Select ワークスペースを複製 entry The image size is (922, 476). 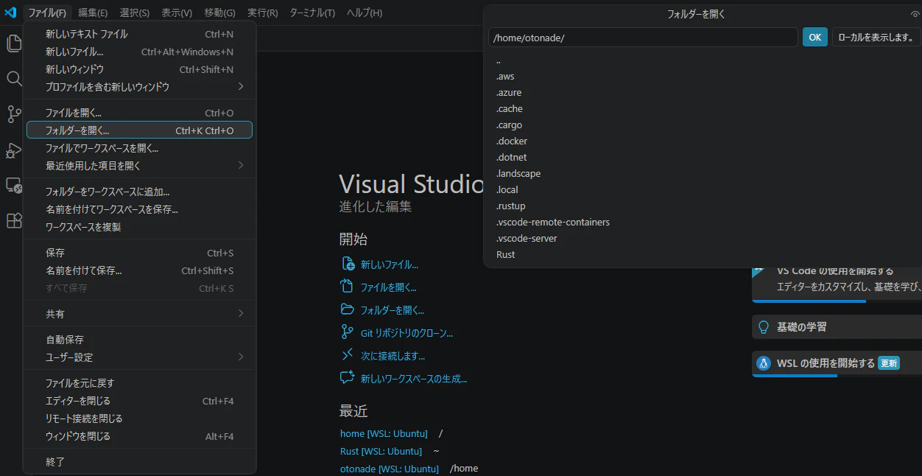pyautogui.click(x=140, y=227)
